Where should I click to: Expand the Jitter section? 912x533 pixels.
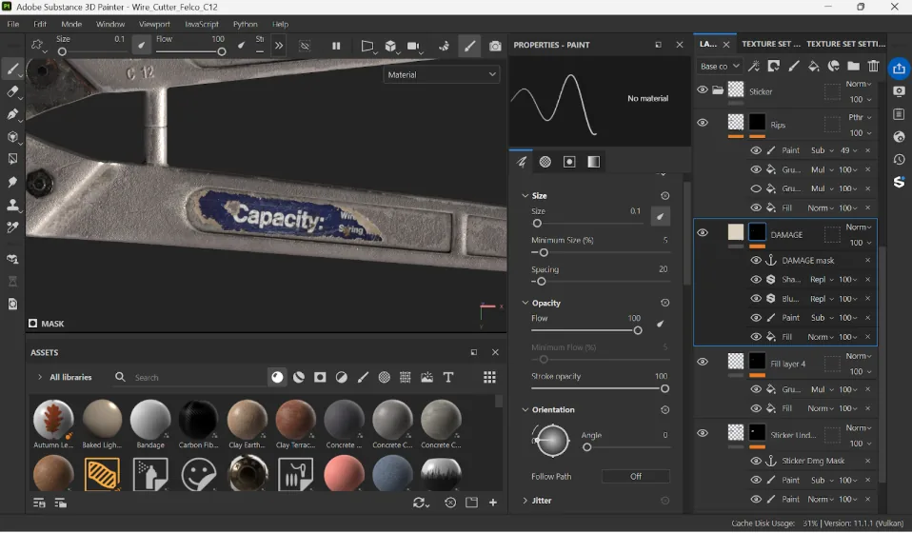coord(525,501)
